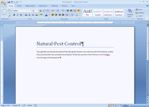The height and width of the screenshot is (107, 149).
Task: Click the yellow text highlight color
Action: (41, 15)
